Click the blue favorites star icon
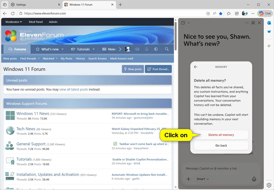Screen dimensions: 274x190 (221, 13)
